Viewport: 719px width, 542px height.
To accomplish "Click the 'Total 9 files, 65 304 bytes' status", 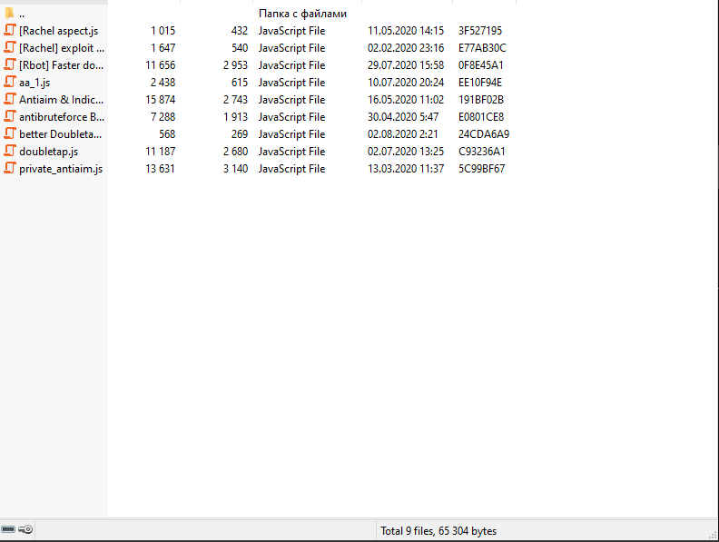I will [438, 531].
